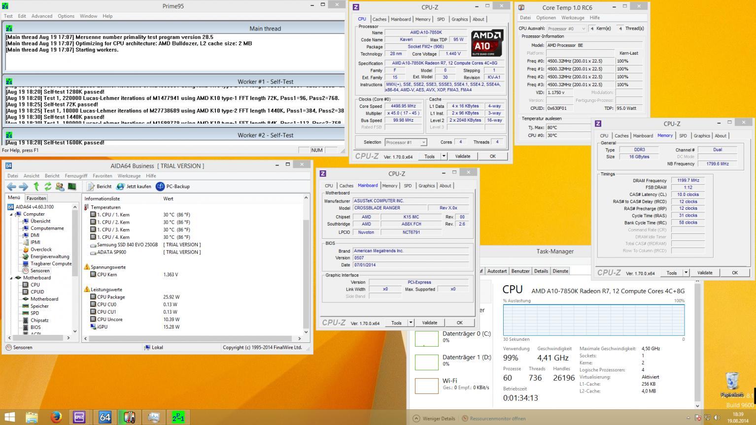756x425 pixels.
Task: Switch to Core Temp on the taskbar
Action: 129,417
